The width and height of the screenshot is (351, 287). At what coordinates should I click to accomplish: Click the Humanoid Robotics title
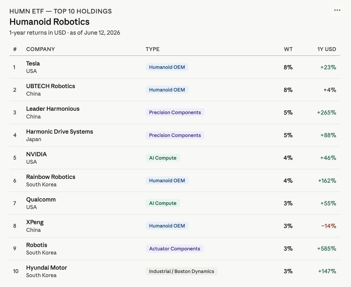pyautogui.click(x=49, y=22)
